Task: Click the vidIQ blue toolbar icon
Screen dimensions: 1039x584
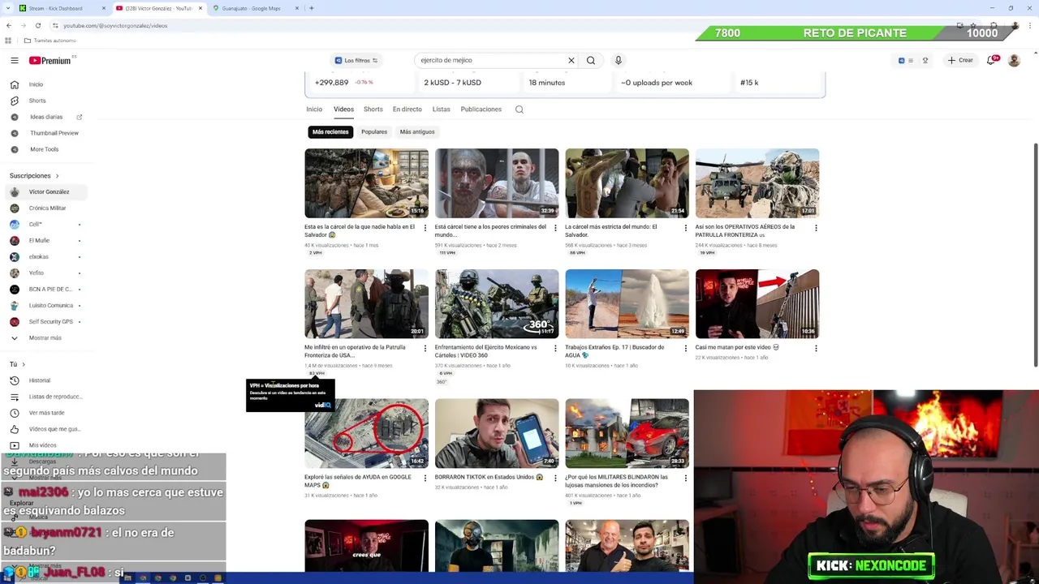Action: point(901,60)
